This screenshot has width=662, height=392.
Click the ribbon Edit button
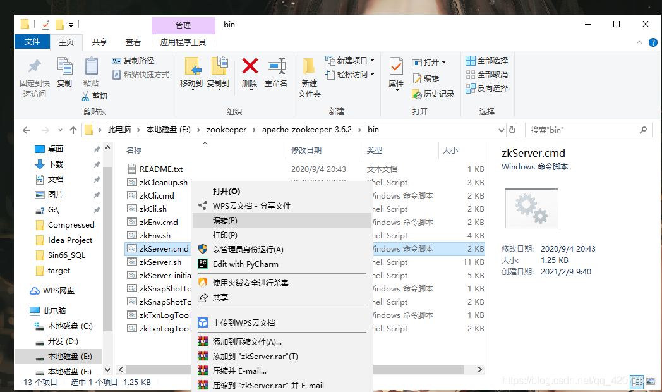point(426,78)
